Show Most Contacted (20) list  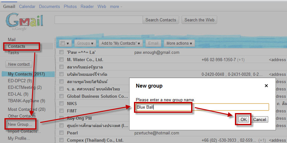click(27, 110)
